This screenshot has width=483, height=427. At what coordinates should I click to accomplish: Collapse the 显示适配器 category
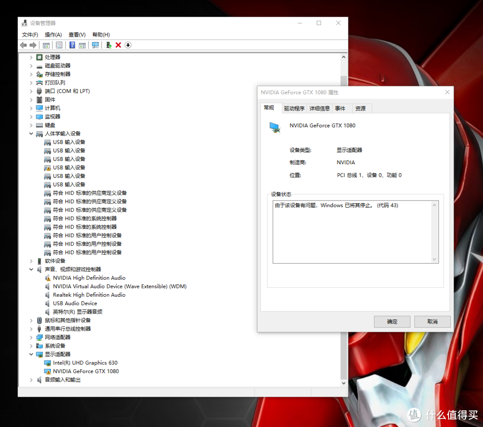pyautogui.click(x=31, y=354)
